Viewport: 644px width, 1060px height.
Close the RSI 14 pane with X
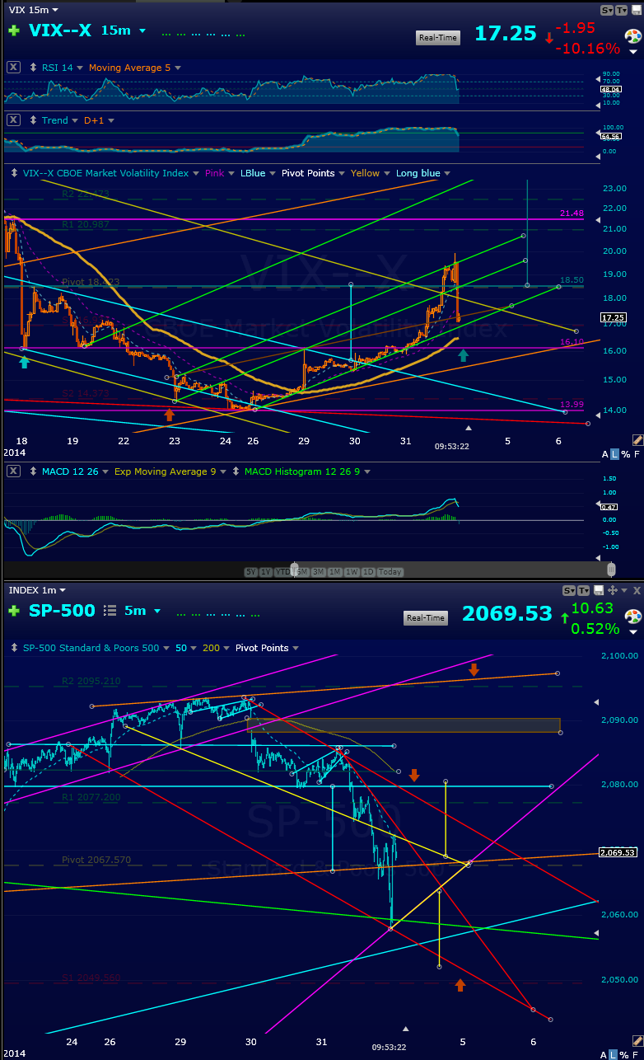tap(14, 68)
